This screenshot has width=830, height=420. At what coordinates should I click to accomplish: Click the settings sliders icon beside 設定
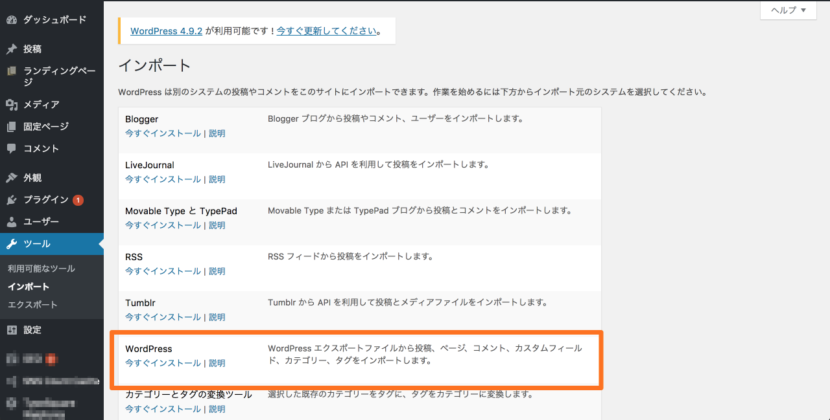click(x=12, y=330)
